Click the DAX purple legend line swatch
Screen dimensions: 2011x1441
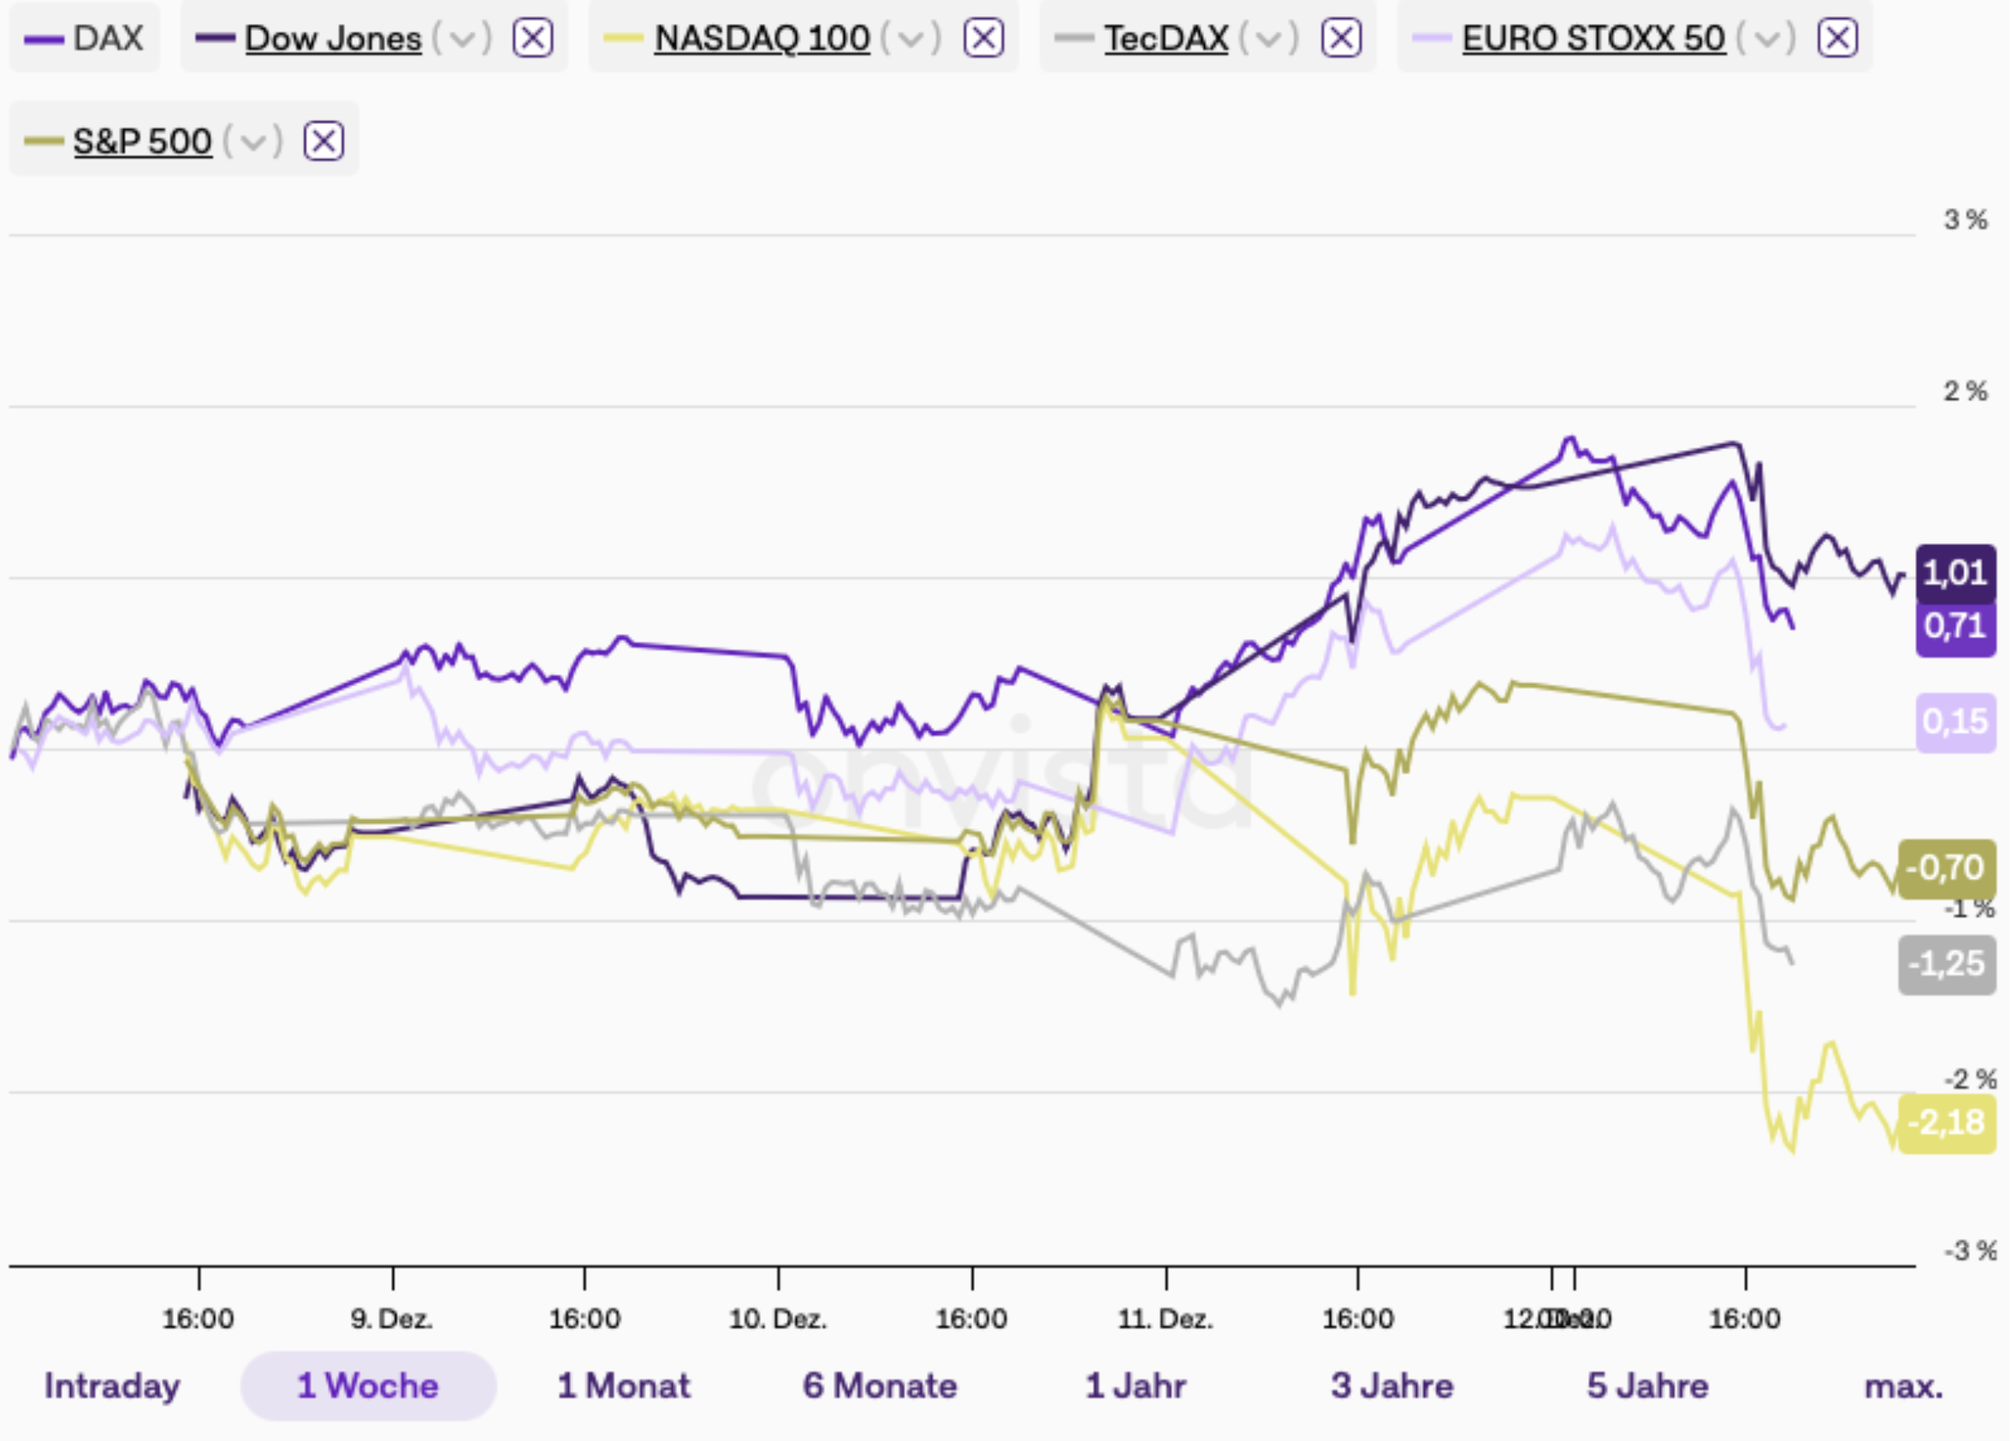tap(44, 39)
